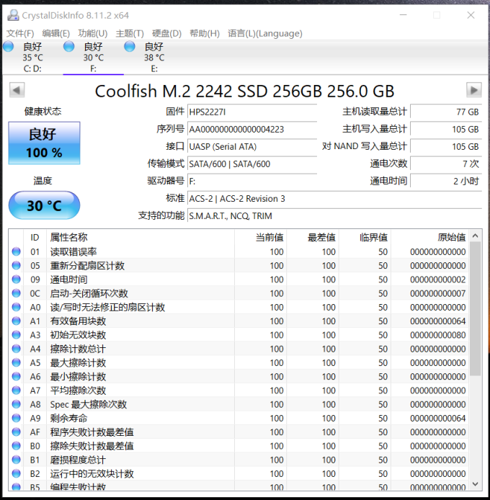Click the 属性名称 column header
490x500 pixels.
[141, 237]
